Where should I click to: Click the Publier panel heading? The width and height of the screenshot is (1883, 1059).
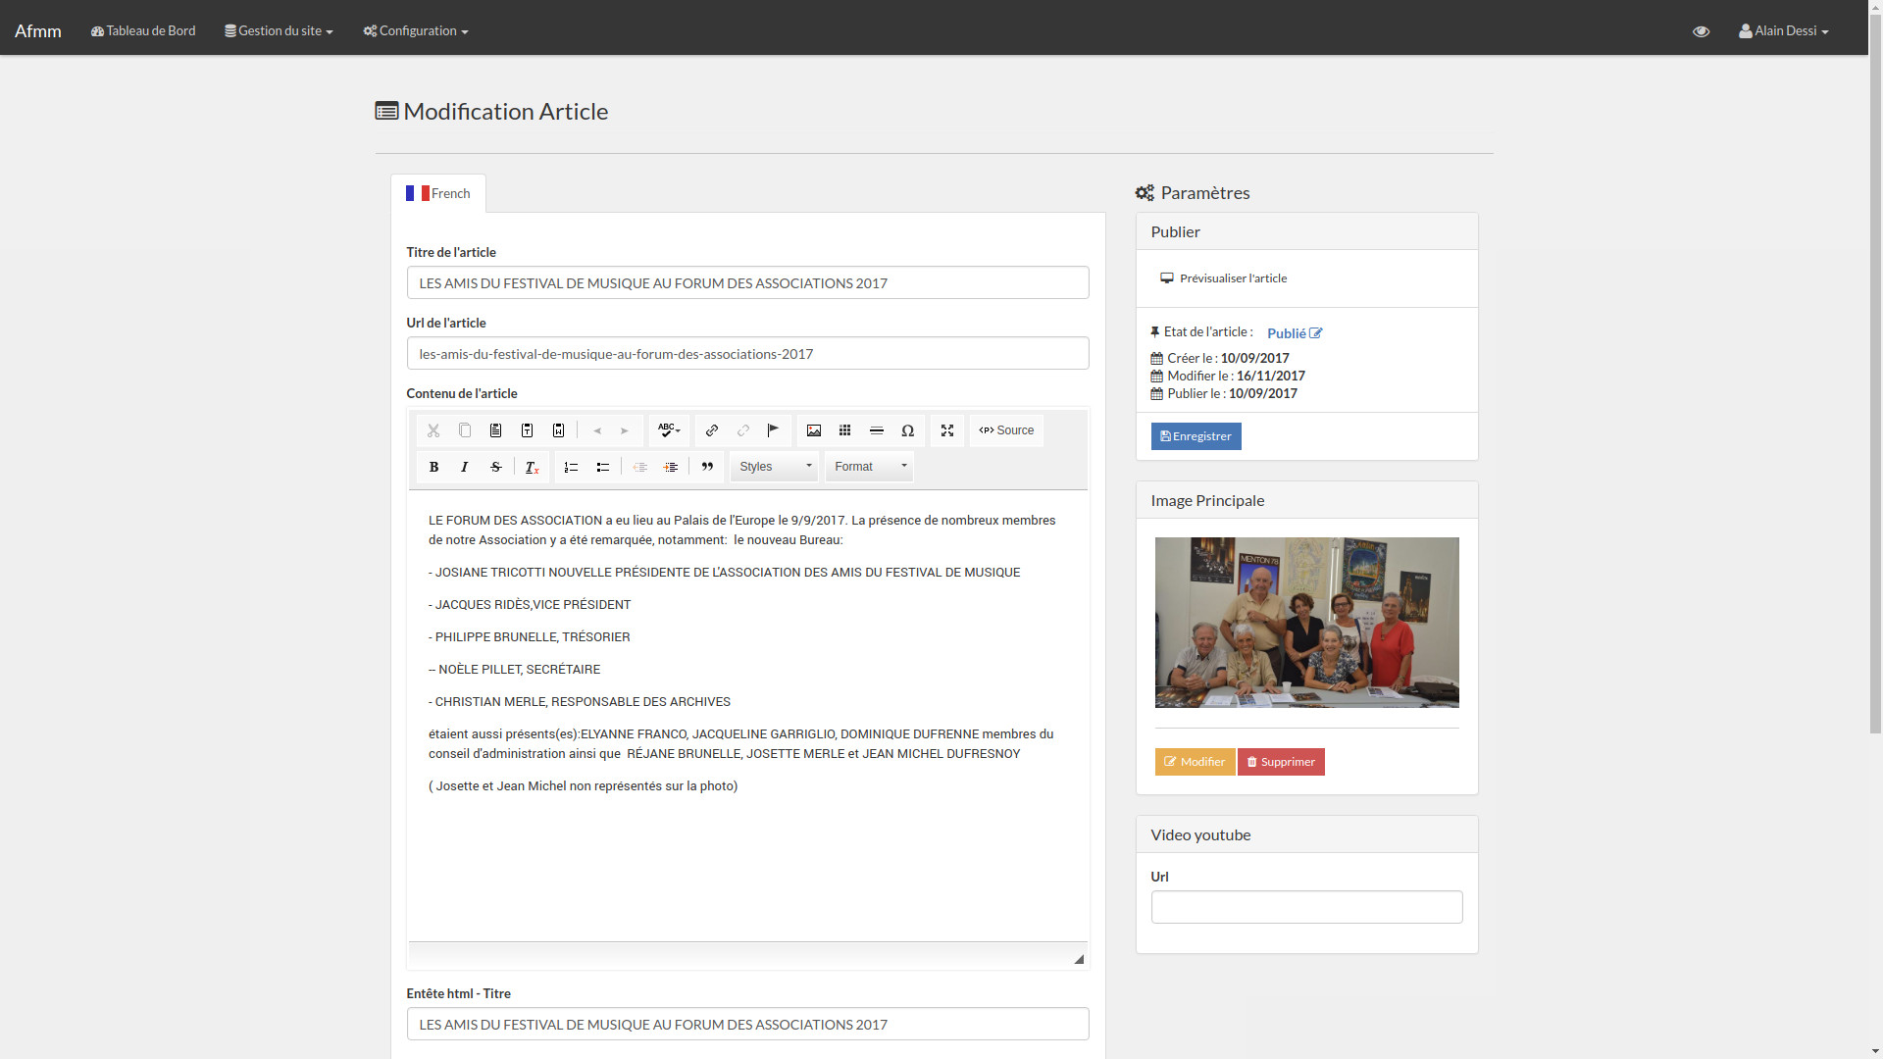[1307, 231]
